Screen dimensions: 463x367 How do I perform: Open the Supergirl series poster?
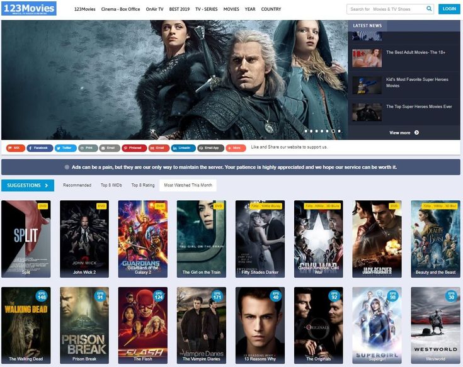[377, 325]
